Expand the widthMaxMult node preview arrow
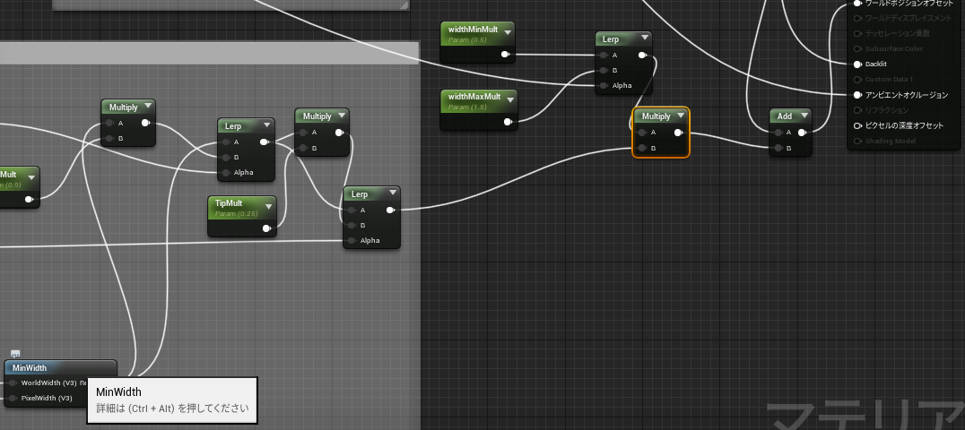The image size is (965, 430). 510,99
